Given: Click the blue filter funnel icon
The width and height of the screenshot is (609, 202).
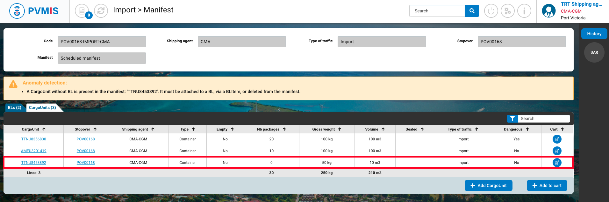Looking at the screenshot, I should (512, 118).
